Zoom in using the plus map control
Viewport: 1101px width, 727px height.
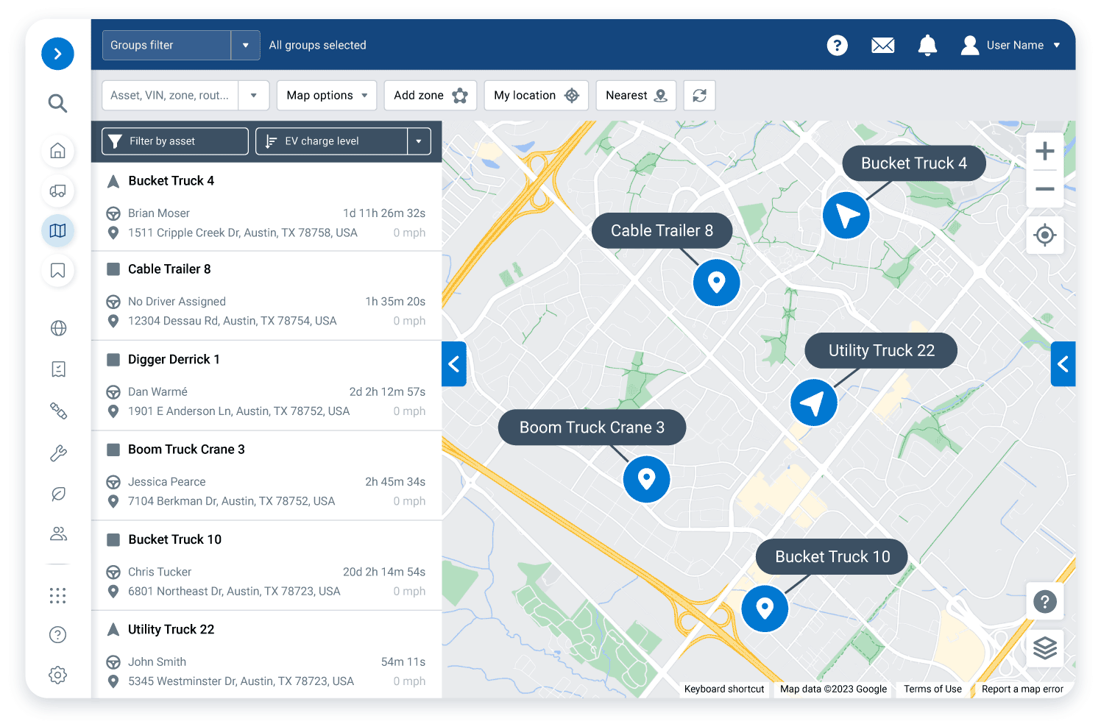click(1044, 151)
